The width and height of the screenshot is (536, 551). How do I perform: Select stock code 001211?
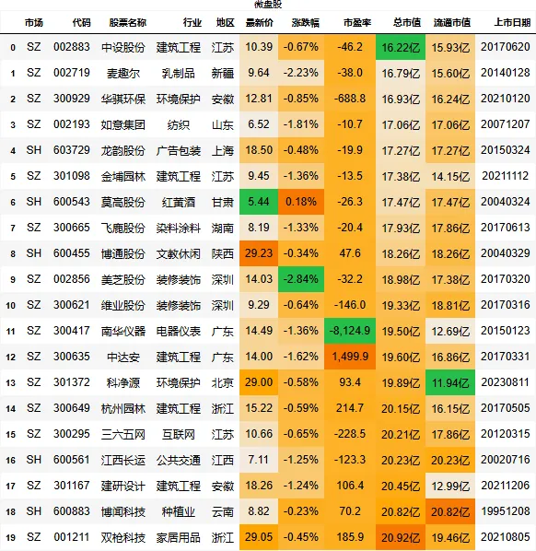click(72, 538)
